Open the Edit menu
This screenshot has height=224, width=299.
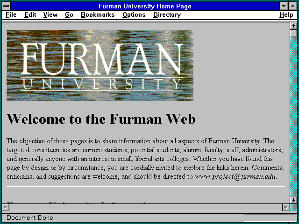coord(30,15)
